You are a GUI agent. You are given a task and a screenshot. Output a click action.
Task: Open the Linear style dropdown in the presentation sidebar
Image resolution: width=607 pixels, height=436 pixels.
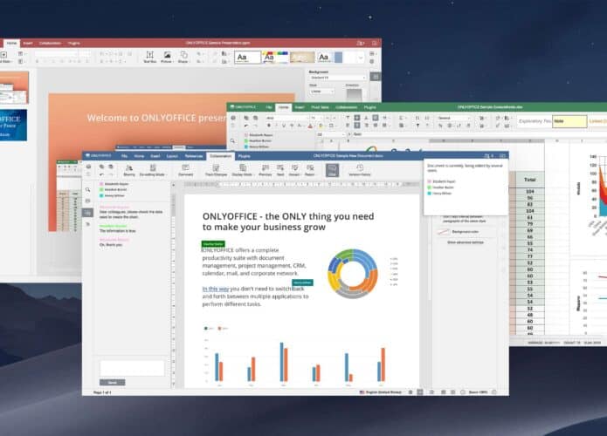[321, 92]
